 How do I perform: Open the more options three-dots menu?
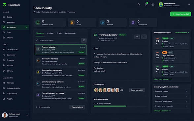144,37
